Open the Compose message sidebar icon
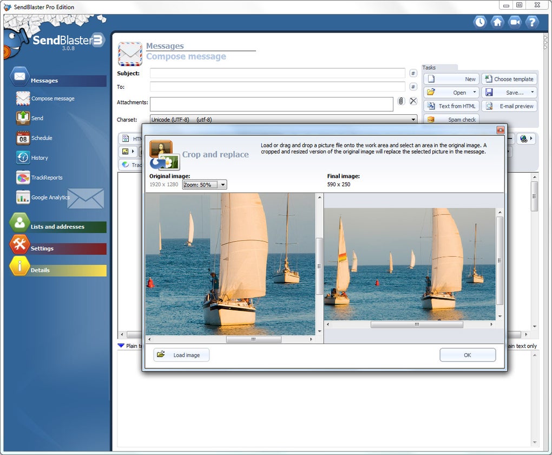The image size is (552, 455). click(23, 99)
